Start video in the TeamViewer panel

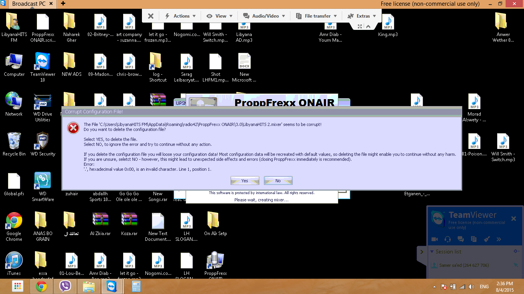(435, 239)
